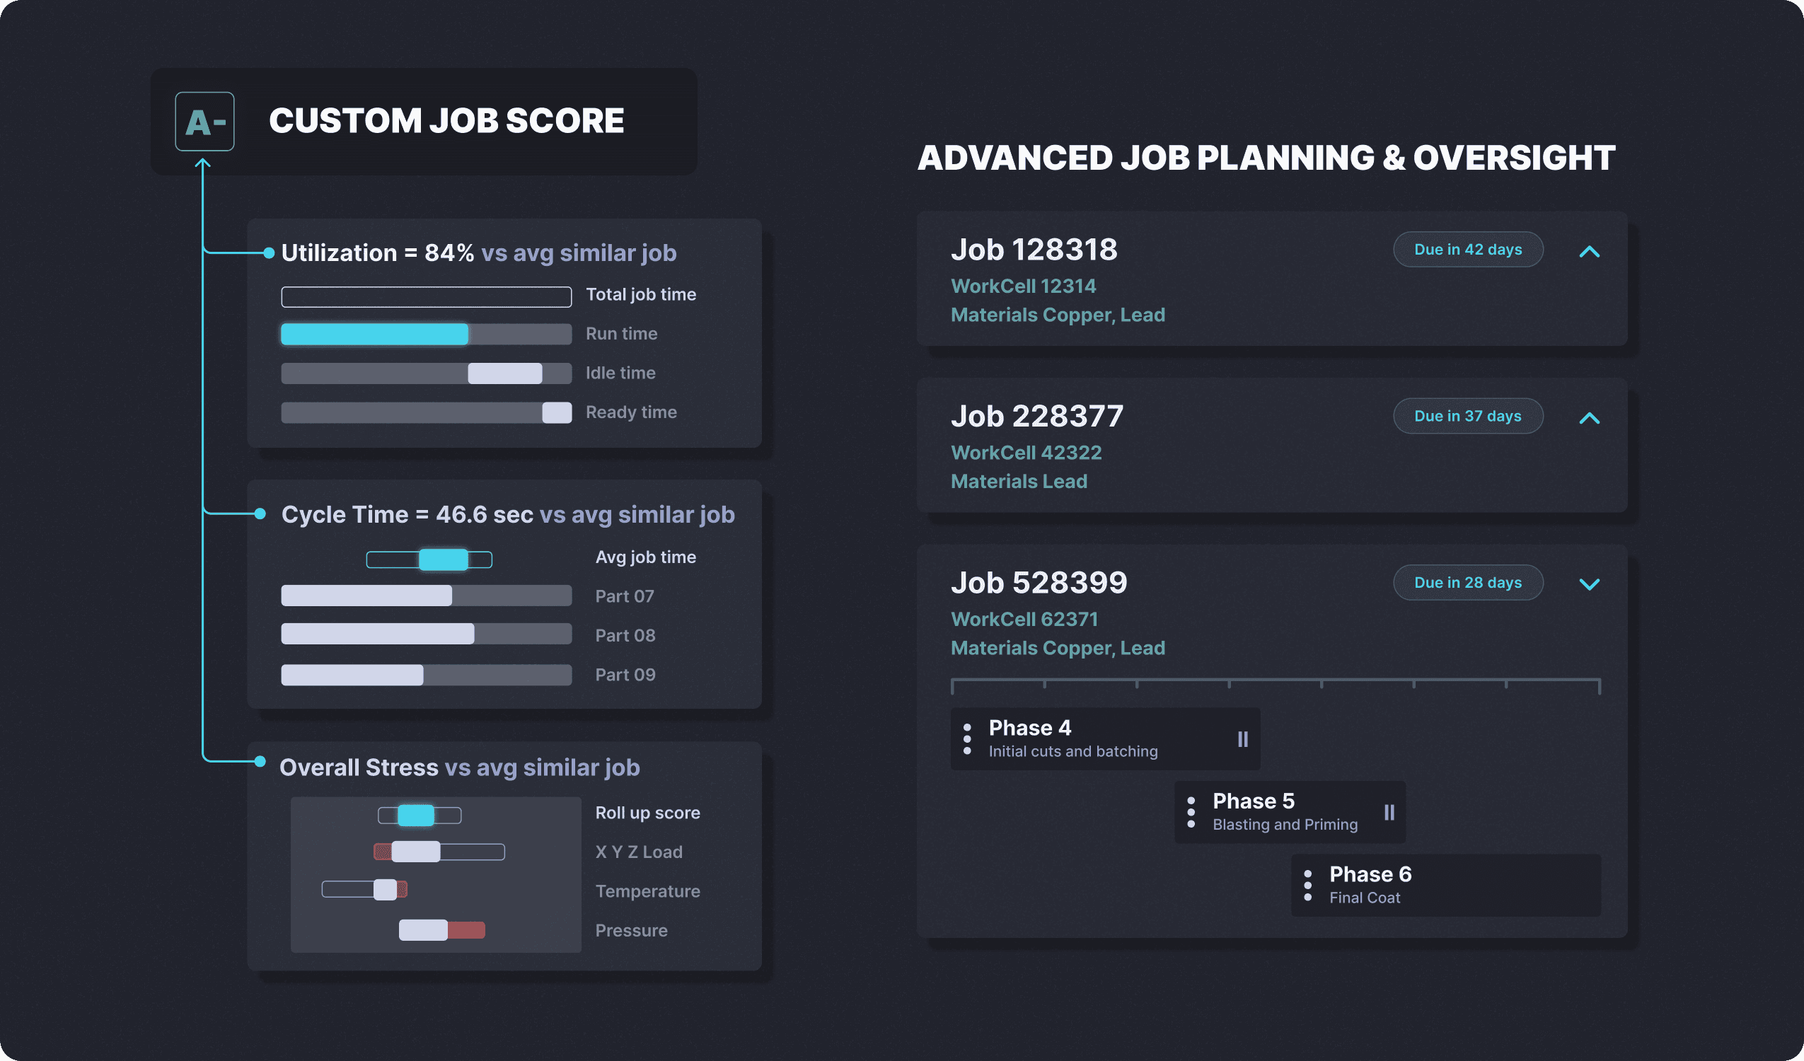Open Phase 6 three-dot drag handle menu
The width and height of the screenshot is (1804, 1061).
[x=1307, y=885]
